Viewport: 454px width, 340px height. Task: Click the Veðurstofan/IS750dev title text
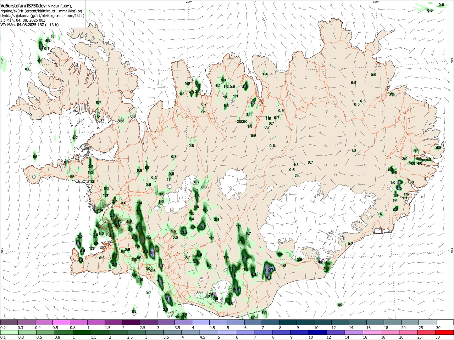pyautogui.click(x=23, y=6)
